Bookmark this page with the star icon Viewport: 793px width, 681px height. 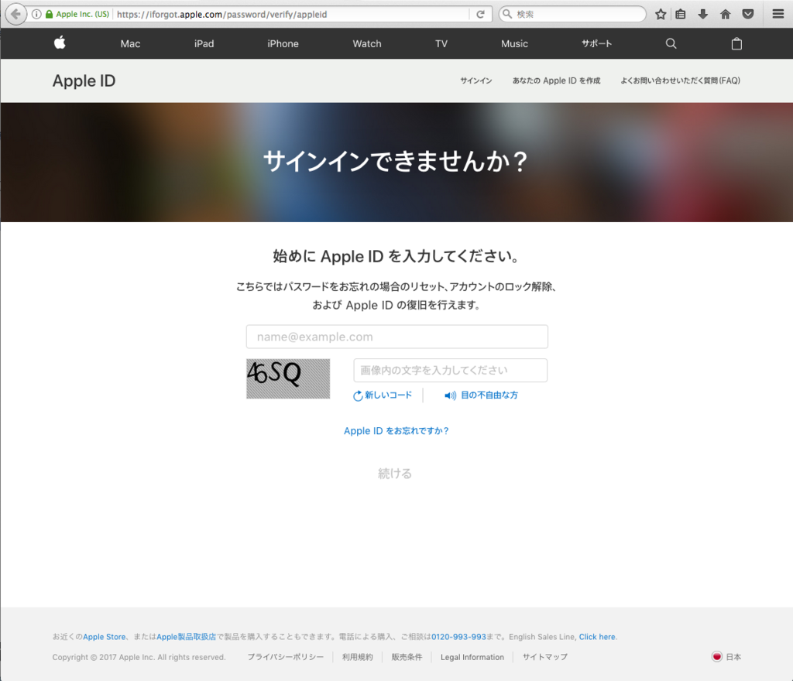click(x=661, y=14)
